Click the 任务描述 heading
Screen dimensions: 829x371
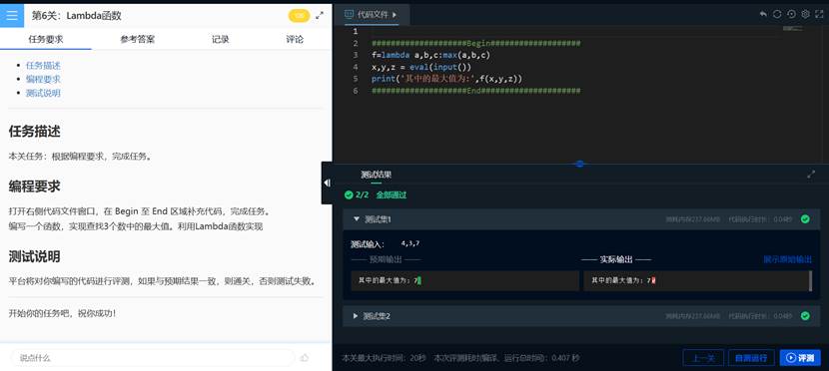(x=34, y=132)
